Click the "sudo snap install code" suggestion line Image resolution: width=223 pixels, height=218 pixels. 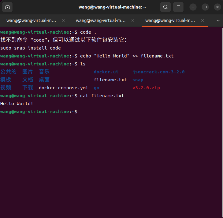click(x=31, y=48)
